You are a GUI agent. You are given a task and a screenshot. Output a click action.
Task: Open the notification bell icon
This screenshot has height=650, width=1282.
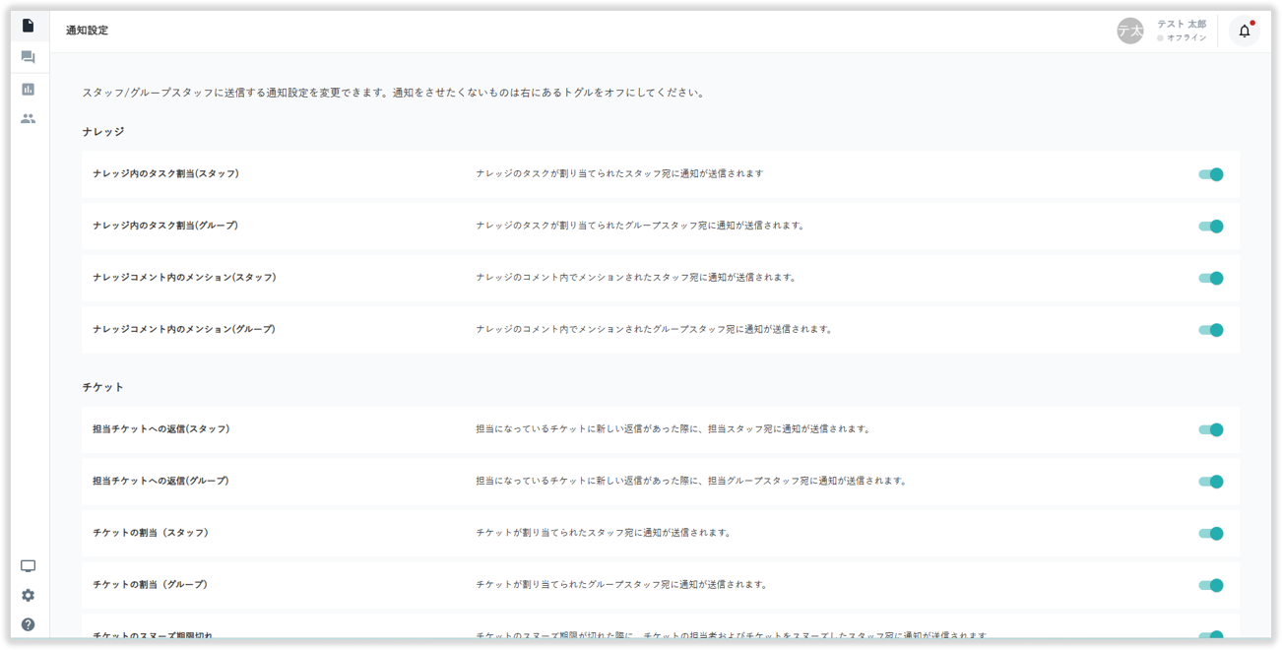click(x=1244, y=31)
